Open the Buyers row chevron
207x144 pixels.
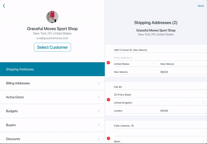tap(99, 125)
